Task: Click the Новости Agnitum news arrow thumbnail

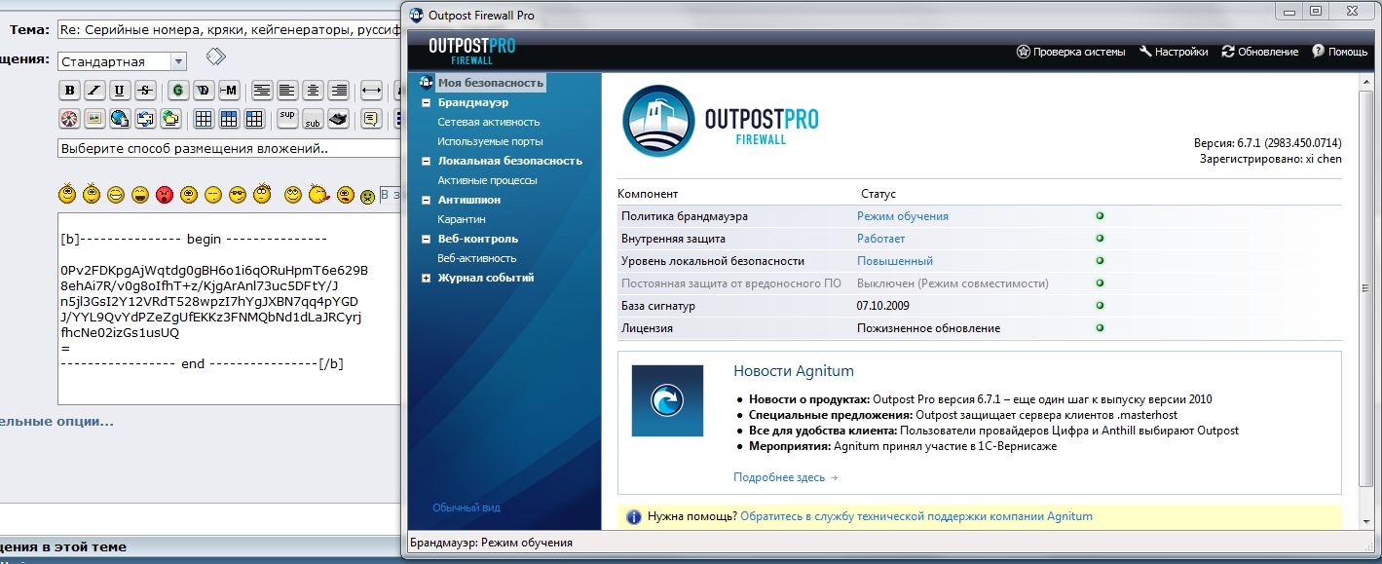Action: [x=667, y=400]
